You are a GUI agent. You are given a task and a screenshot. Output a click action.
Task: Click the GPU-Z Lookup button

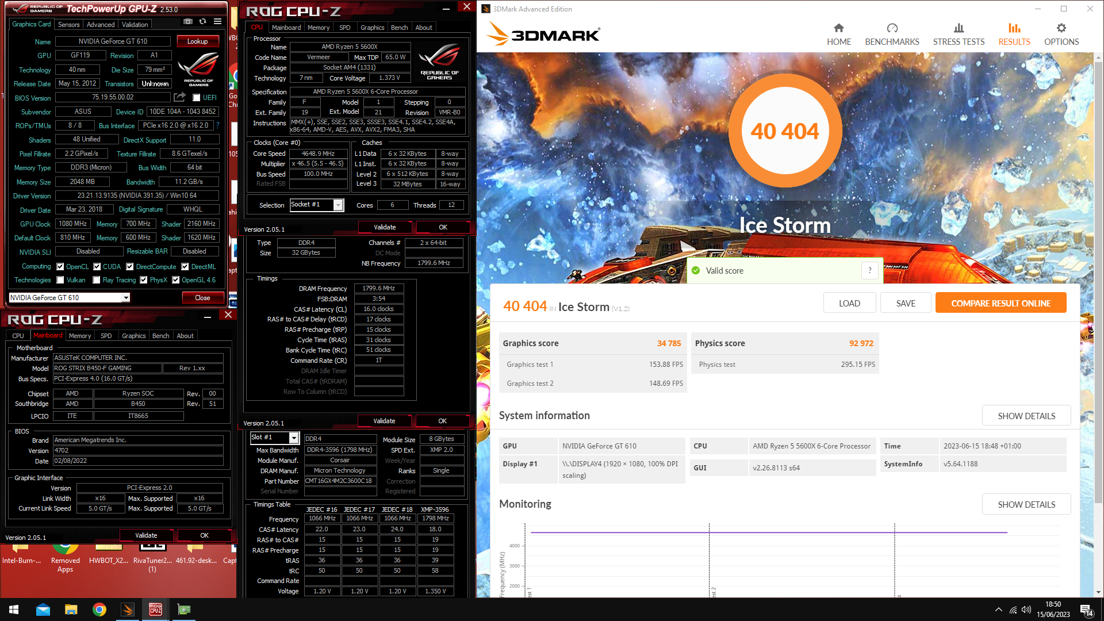click(x=197, y=41)
